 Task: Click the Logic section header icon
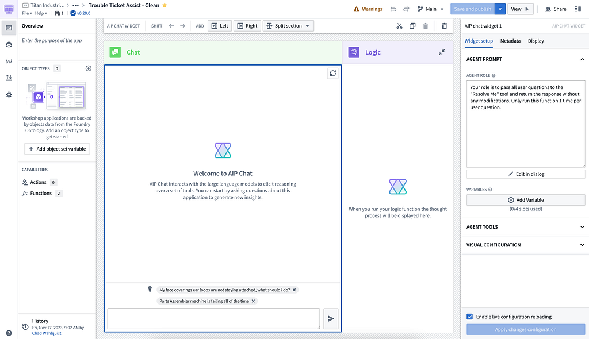(x=354, y=52)
